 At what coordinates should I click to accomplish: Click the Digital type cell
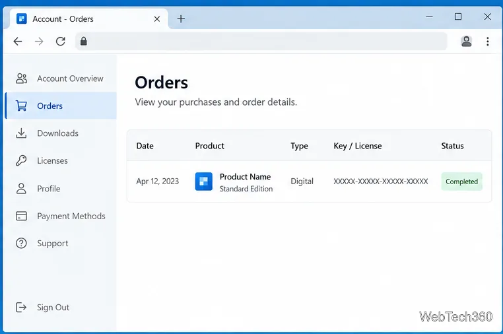pos(302,182)
